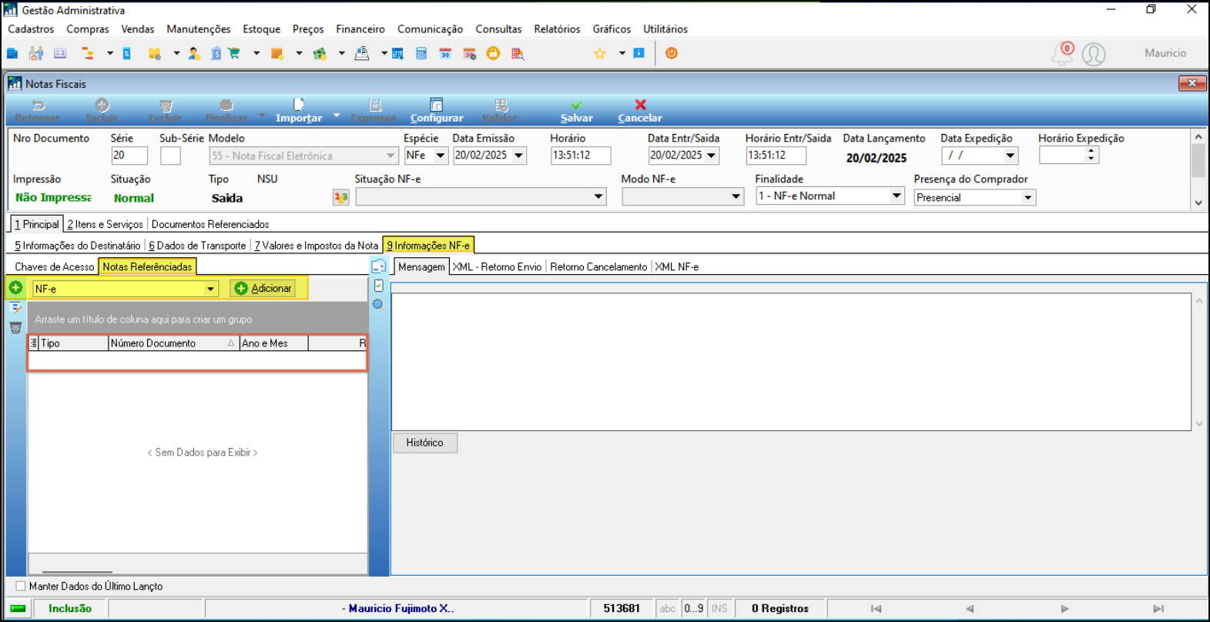Click the orange padlock toolbar icon
Image resolution: width=1210 pixels, height=622 pixels.
(x=494, y=53)
